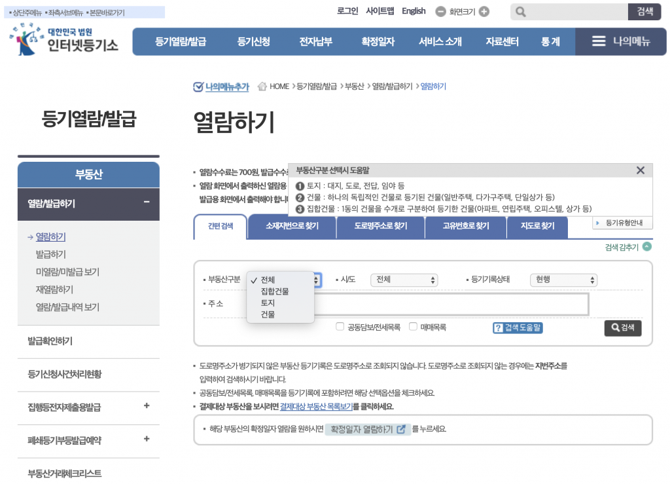Switch to 지도로 찾기 tab

538,226
